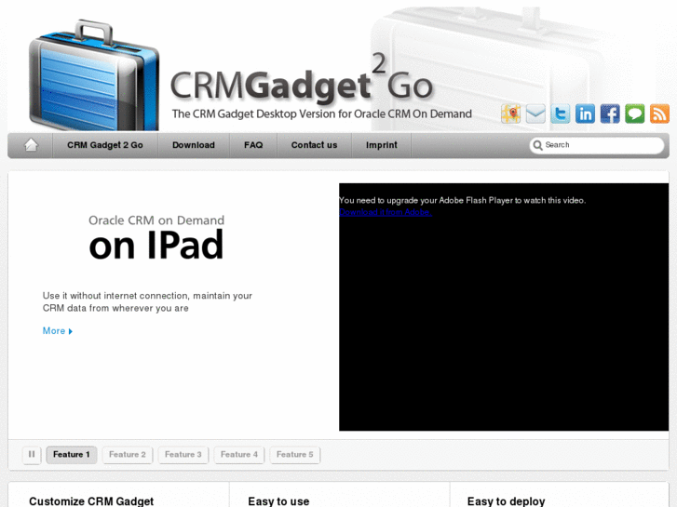Open the FAQ menu item
677x507 pixels.
click(x=253, y=145)
